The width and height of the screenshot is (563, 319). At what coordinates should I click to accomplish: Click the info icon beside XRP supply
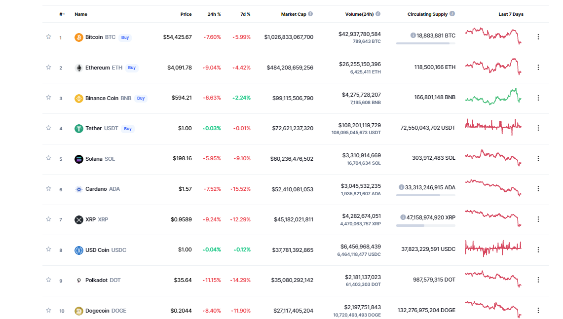tap(403, 217)
